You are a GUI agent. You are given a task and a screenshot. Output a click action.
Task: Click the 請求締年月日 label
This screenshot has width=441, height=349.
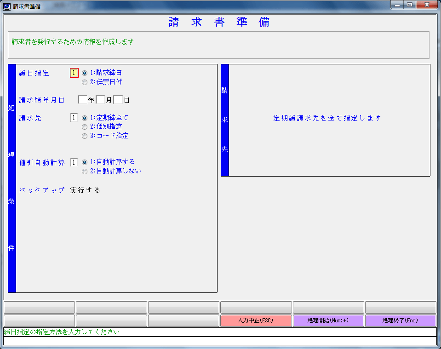point(42,100)
